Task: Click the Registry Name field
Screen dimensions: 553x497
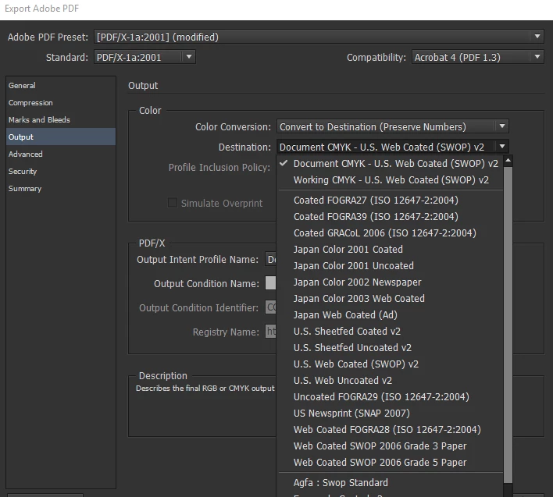Action: pos(270,332)
